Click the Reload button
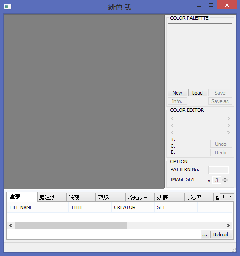 tap(221, 235)
